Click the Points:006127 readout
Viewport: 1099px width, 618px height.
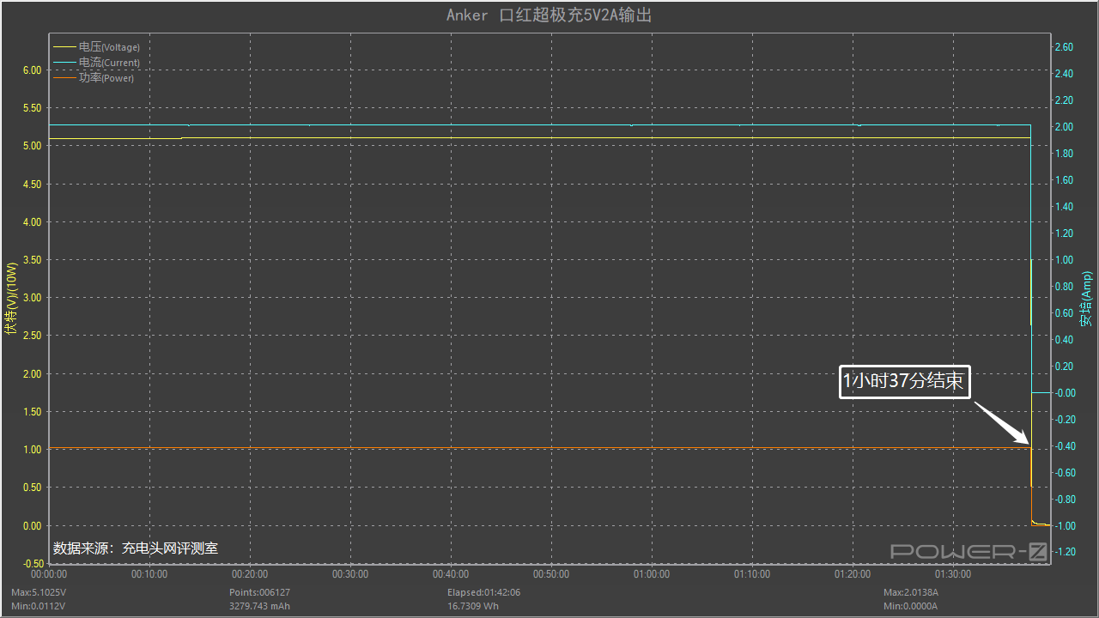coord(259,592)
